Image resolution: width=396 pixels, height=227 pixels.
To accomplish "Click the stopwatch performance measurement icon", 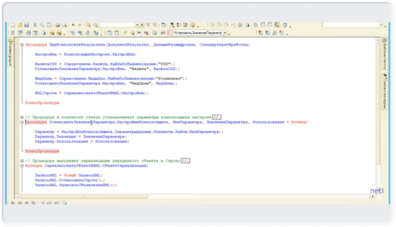I will click(x=285, y=25).
